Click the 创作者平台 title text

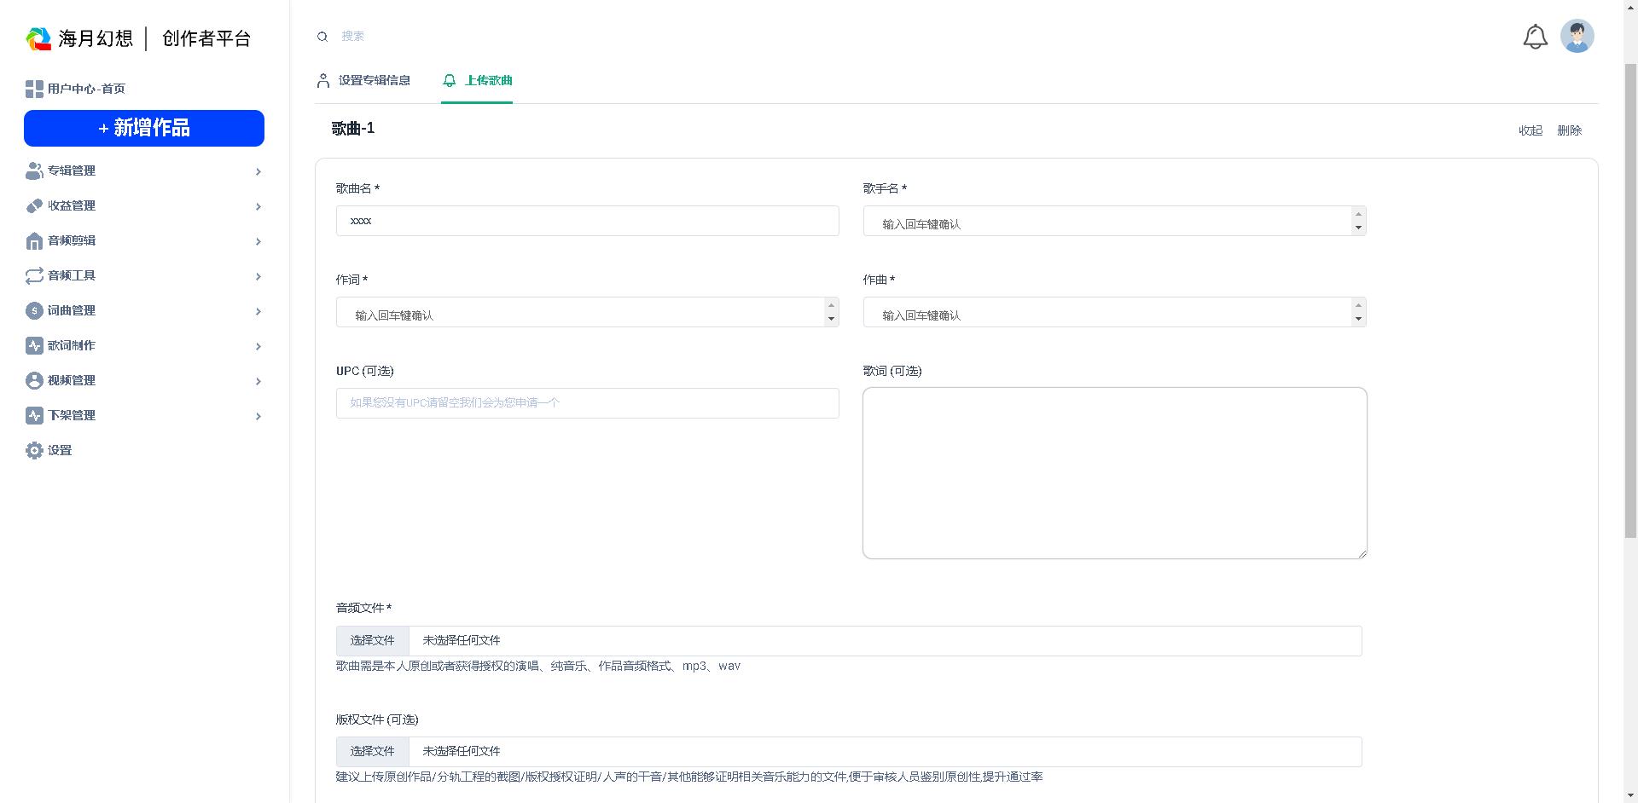point(206,38)
